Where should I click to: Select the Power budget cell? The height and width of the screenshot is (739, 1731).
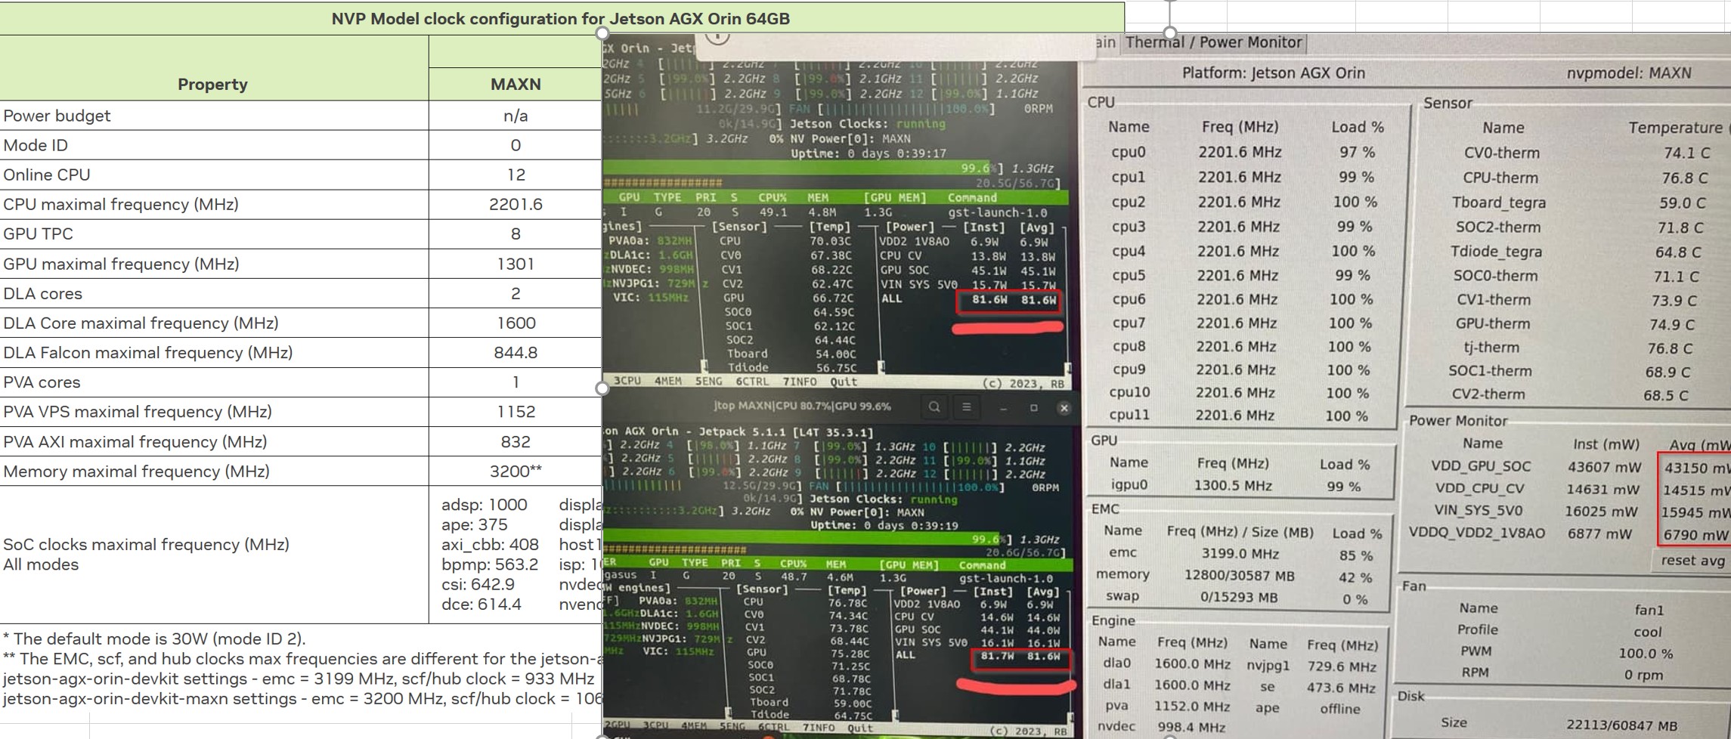tap(213, 116)
